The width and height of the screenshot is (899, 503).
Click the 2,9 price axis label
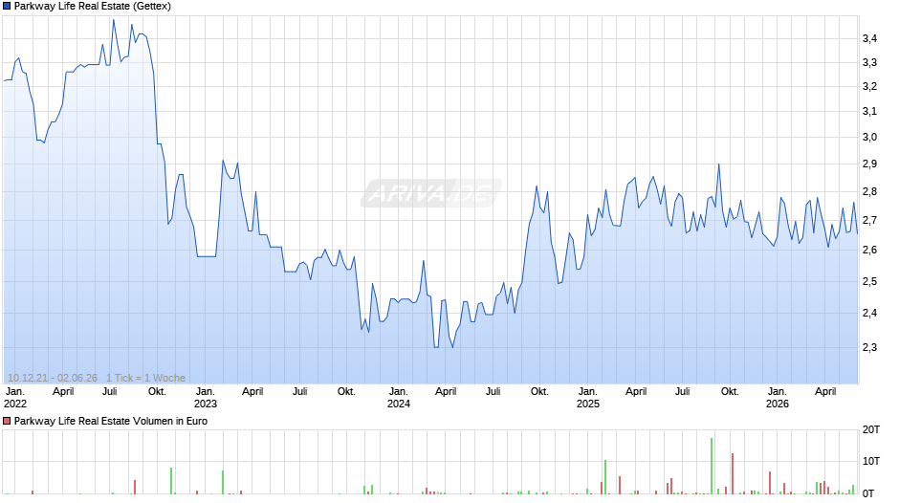[x=869, y=164]
